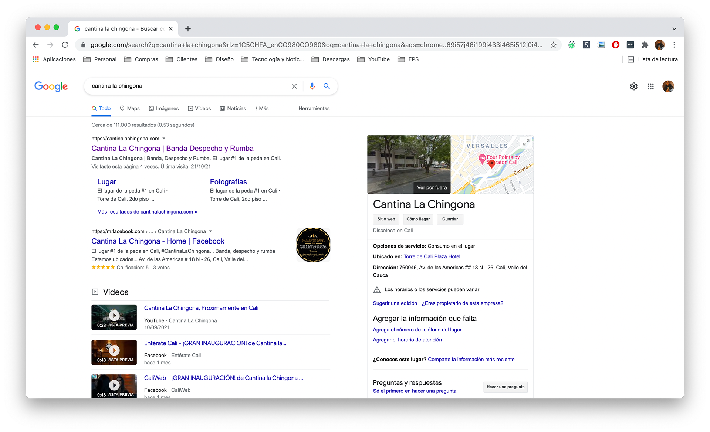Click Cómo llegar directions button
The width and height of the screenshot is (710, 432).
point(418,219)
